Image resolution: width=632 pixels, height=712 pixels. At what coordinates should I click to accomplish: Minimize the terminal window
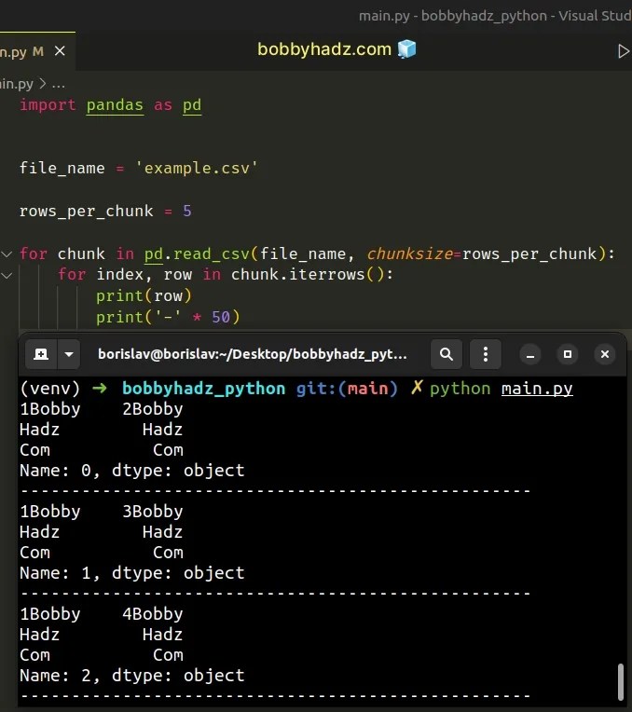(529, 354)
